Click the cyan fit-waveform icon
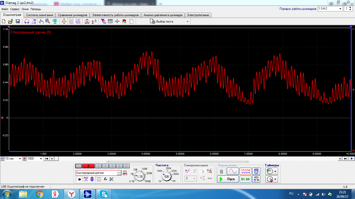The image size is (355, 199). [55, 22]
